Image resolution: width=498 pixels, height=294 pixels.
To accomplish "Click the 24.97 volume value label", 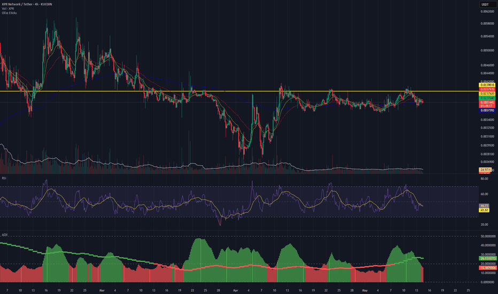I will pyautogui.click(x=485, y=170).
